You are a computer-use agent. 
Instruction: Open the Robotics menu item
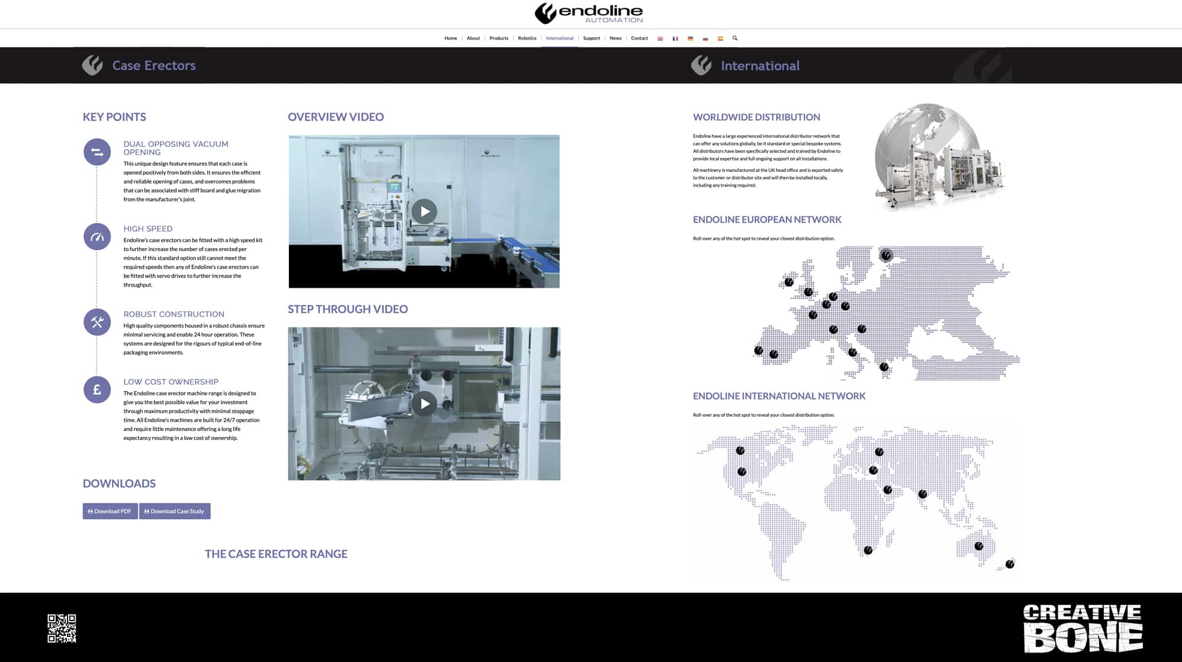[x=527, y=38]
